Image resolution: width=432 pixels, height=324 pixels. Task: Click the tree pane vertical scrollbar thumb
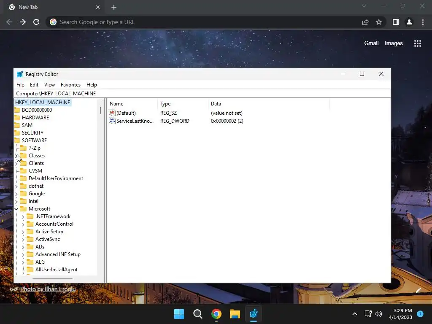(x=100, y=111)
